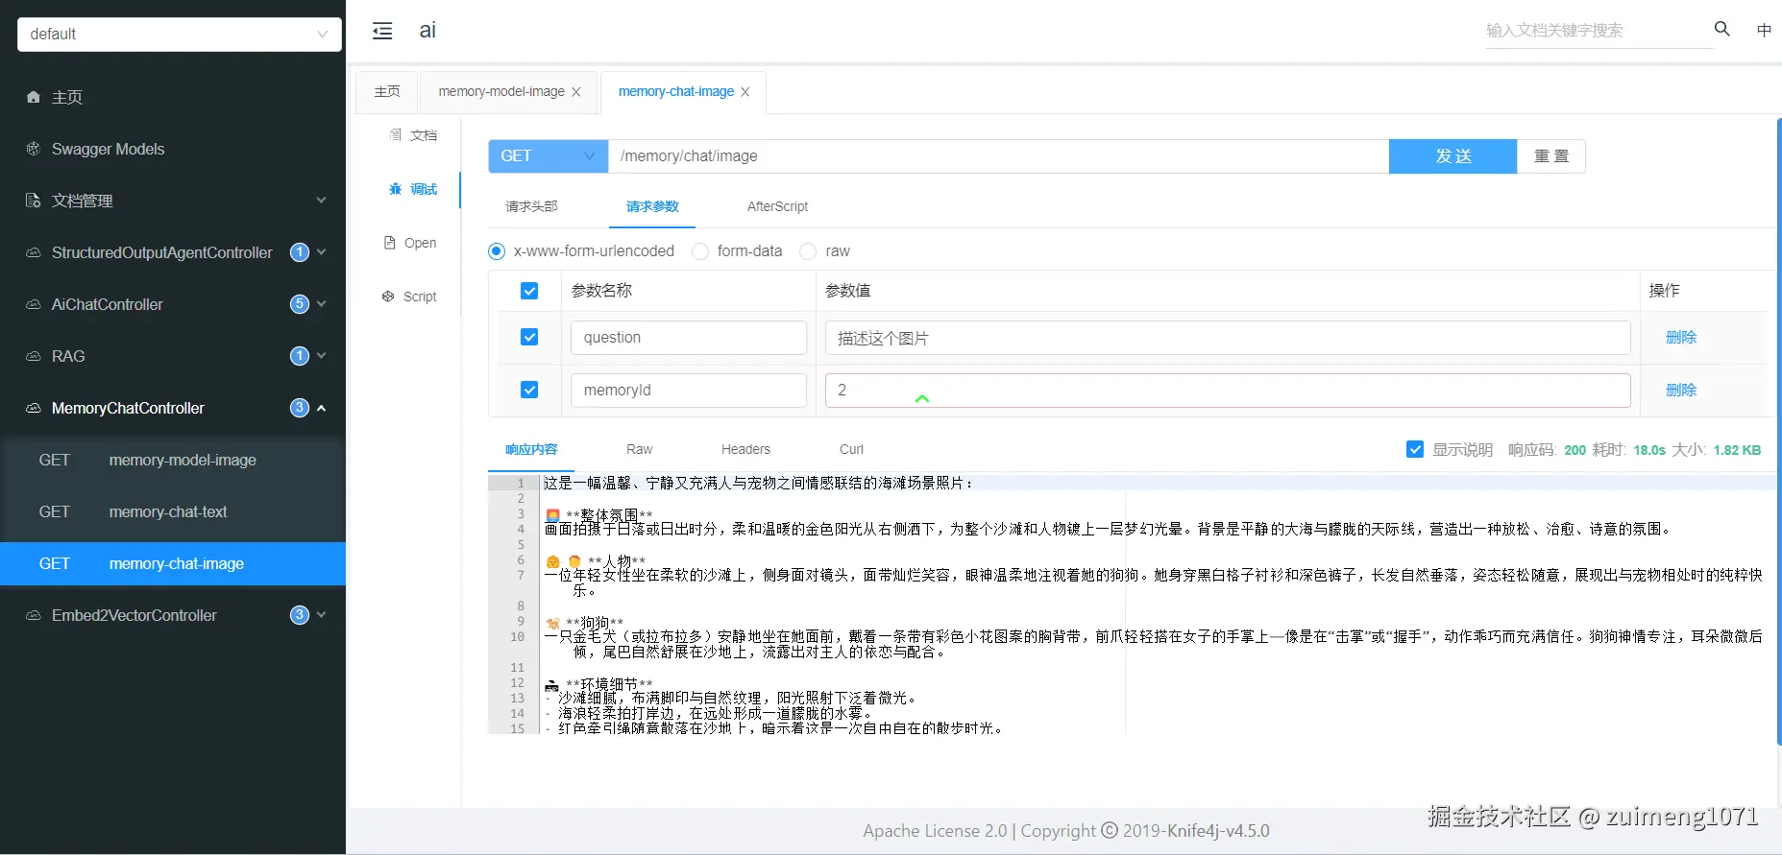Click the 响应内容 tab

click(x=531, y=449)
